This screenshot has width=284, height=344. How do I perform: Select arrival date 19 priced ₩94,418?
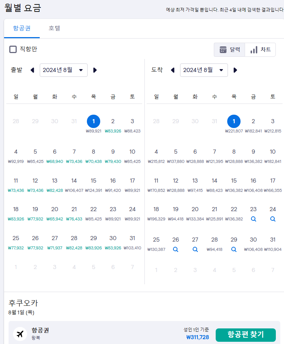[176, 213]
